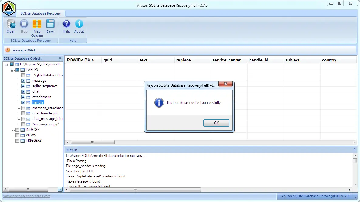
Task: Pin the Output panel
Action: click(x=355, y=150)
